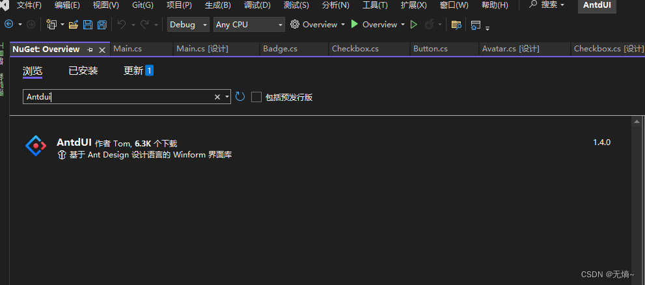Click the Undo arrow icon
This screenshot has height=285, width=645.
(x=122, y=25)
